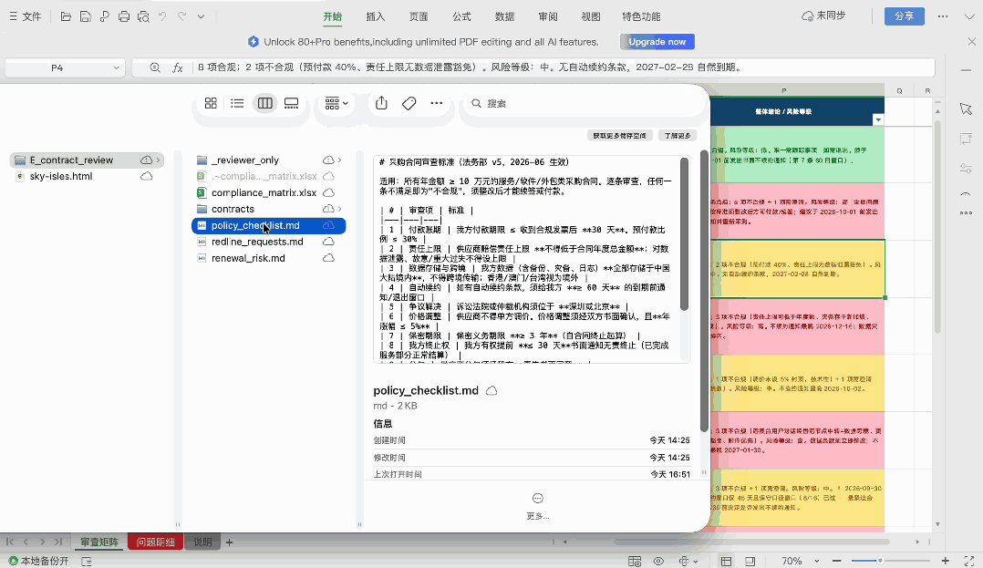Select the E_contract_review folder
This screenshot has width=983, height=568.
pos(87,160)
